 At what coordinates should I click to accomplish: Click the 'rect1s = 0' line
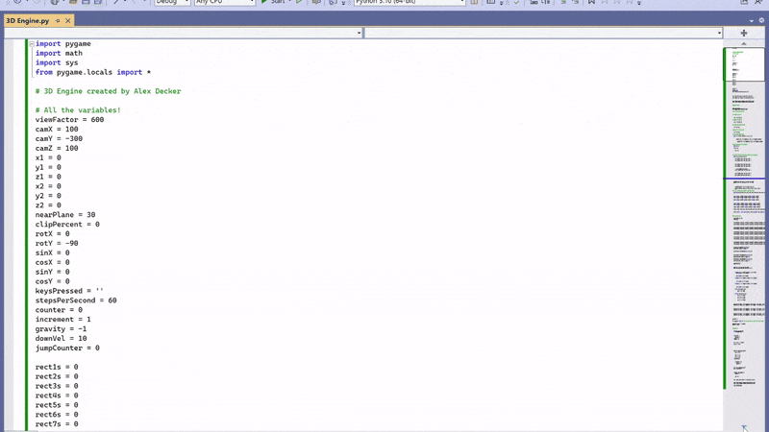[57, 367]
